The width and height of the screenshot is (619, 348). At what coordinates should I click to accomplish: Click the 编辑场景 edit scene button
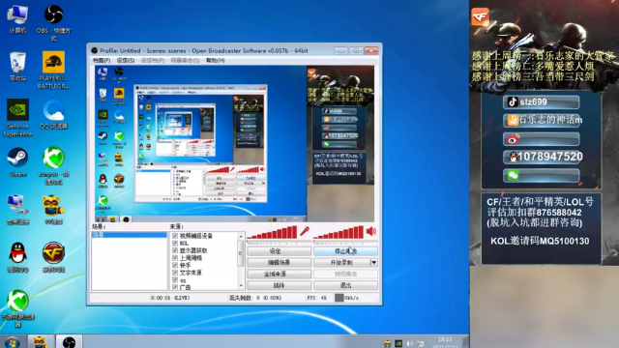pos(280,262)
